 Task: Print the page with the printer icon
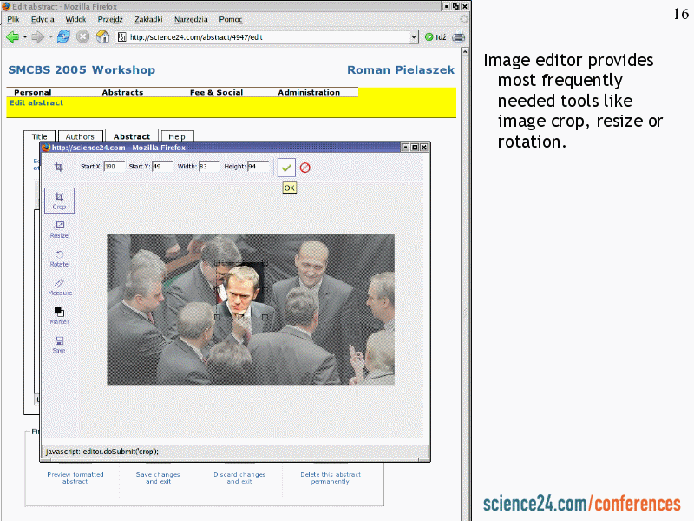coord(458,36)
